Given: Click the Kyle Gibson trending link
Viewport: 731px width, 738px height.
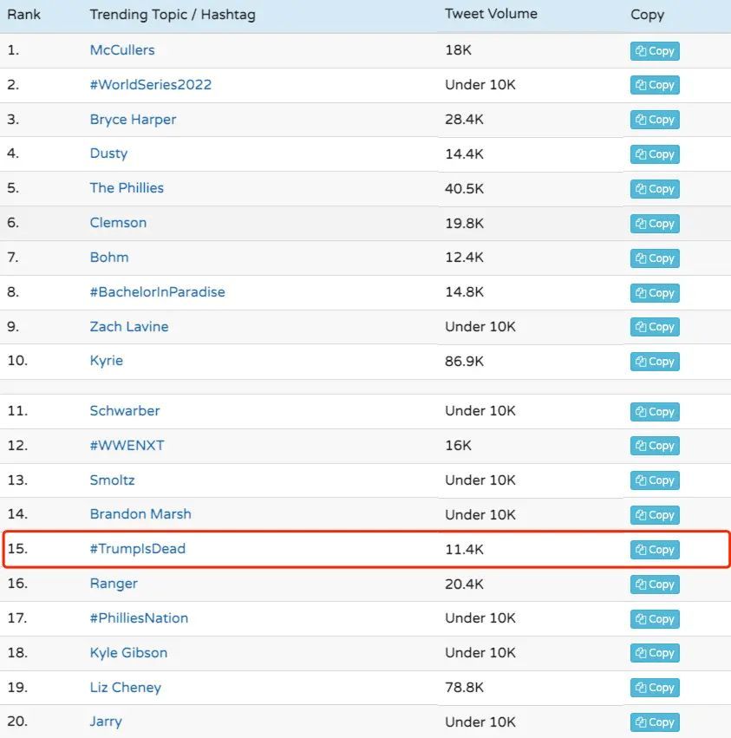Looking at the screenshot, I should (128, 653).
